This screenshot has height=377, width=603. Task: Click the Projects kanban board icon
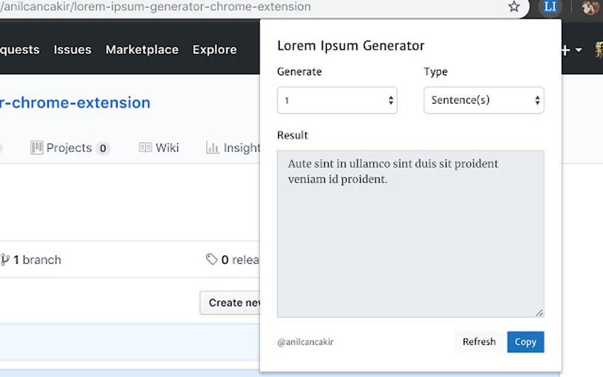tap(37, 148)
